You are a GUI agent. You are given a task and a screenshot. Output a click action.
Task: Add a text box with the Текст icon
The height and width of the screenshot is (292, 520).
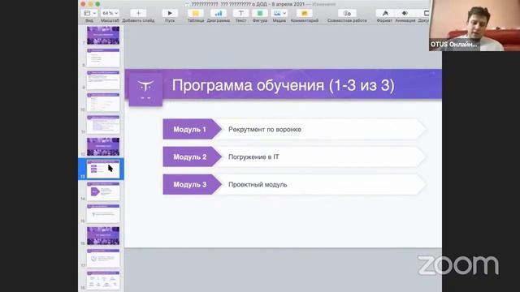click(x=240, y=13)
